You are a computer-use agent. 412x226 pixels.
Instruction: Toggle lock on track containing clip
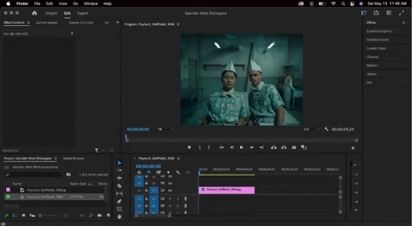146,191
